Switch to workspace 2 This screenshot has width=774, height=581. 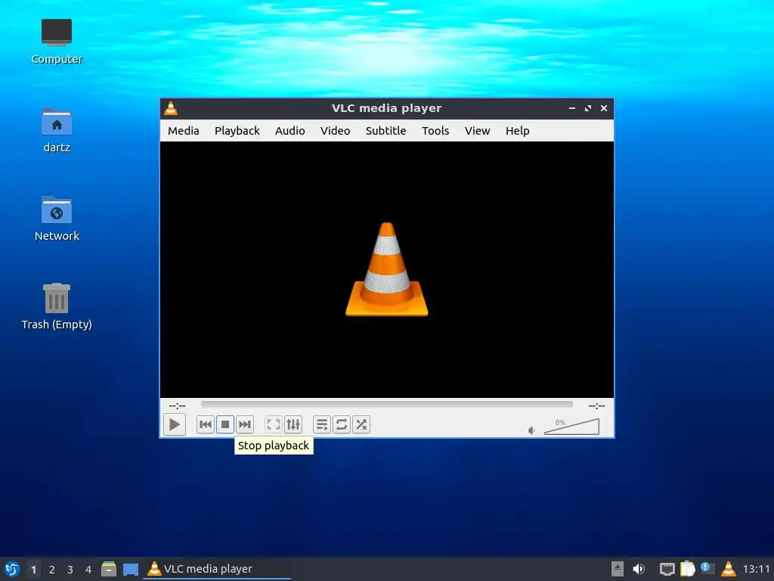(52, 570)
